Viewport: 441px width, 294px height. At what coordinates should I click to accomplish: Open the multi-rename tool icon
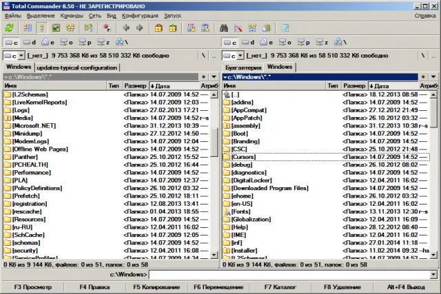click(x=238, y=28)
